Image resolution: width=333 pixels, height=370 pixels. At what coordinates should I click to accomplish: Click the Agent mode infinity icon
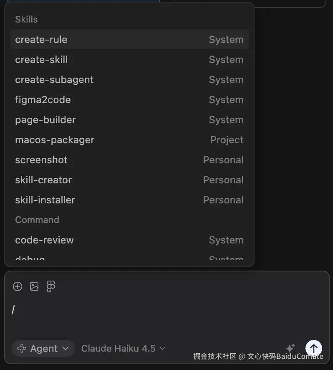tap(21, 348)
